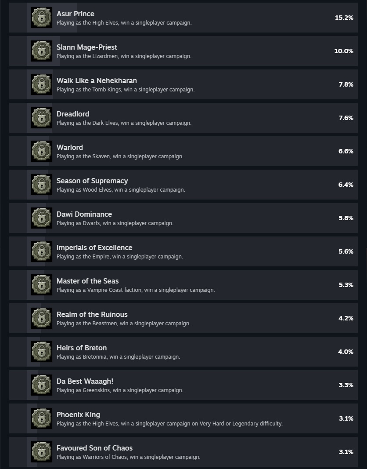Click the Vampire Coast faction description text
367x469 pixels.
pos(136,290)
